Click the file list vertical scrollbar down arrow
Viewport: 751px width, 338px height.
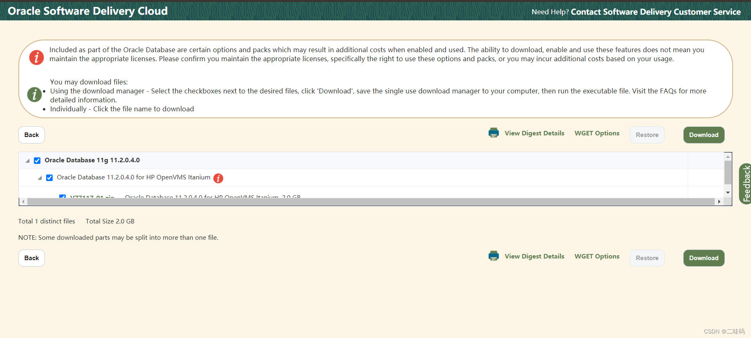[x=728, y=192]
